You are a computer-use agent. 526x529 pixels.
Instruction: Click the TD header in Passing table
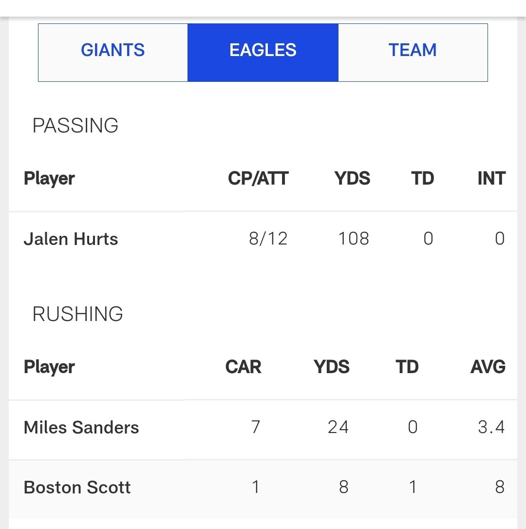[422, 179]
